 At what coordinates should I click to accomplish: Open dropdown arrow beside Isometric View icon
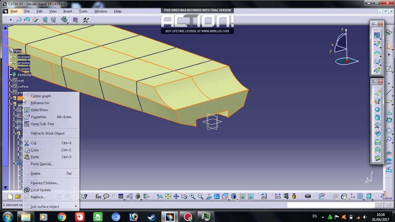pyautogui.click(x=229, y=199)
